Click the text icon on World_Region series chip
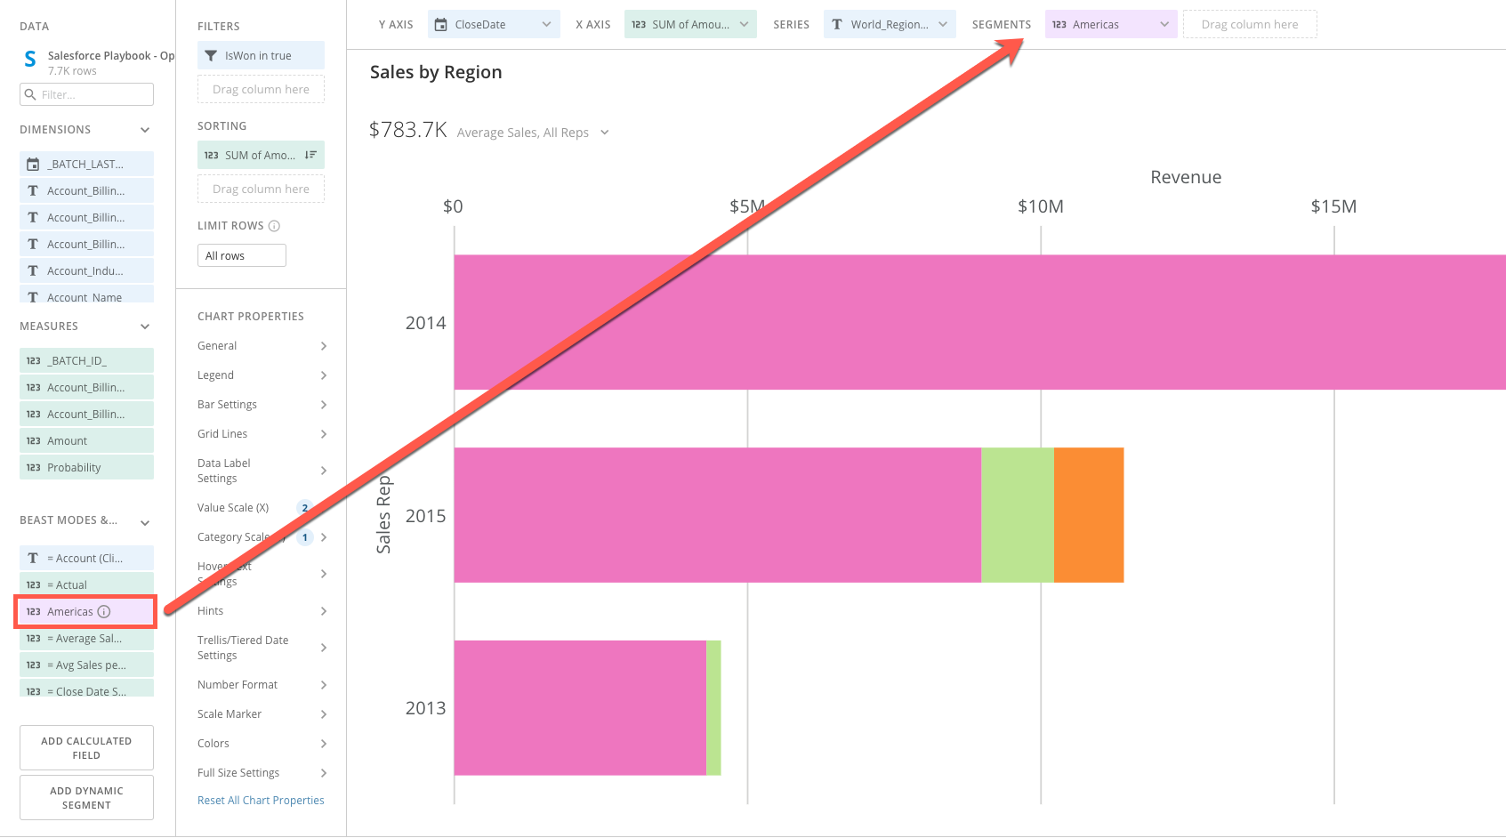The width and height of the screenshot is (1506, 838). tap(837, 24)
